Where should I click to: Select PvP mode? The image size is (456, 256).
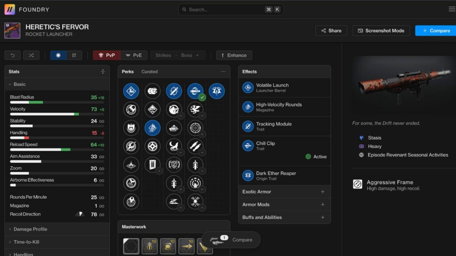(x=107, y=55)
